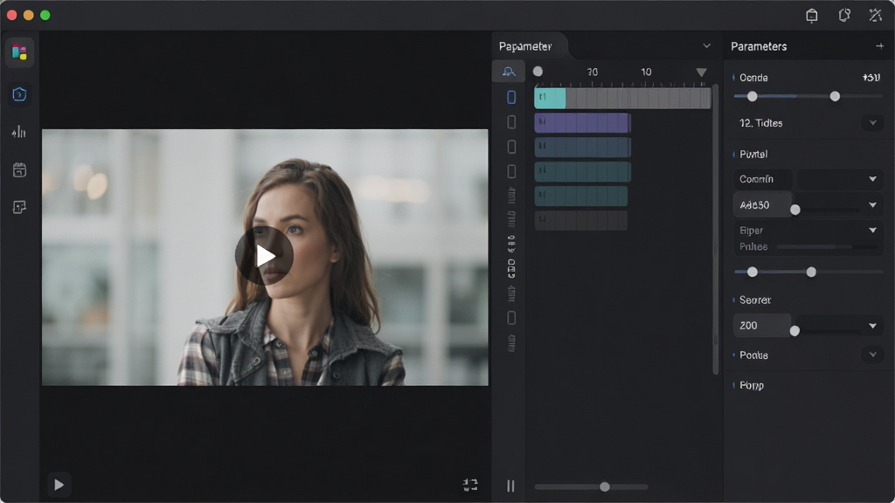Click the Ponp section label

[x=752, y=385]
